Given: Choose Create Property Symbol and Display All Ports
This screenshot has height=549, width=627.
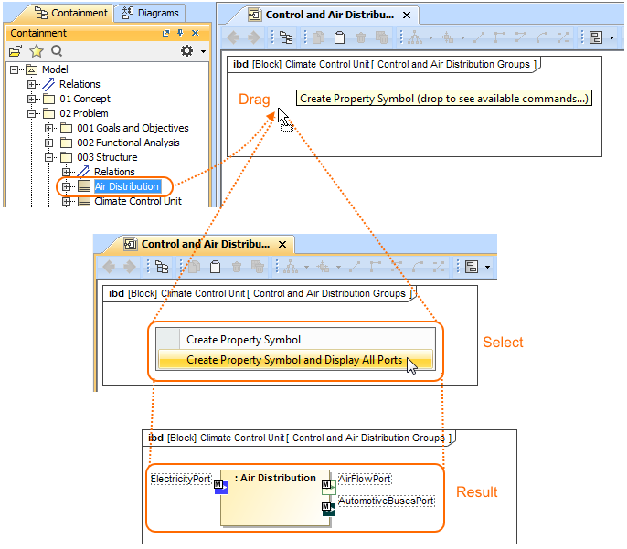Looking at the screenshot, I should pyautogui.click(x=293, y=360).
